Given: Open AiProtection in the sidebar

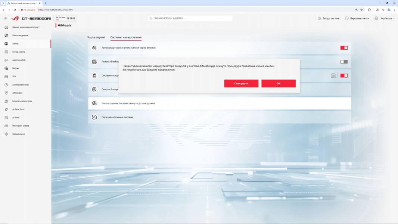Looking at the screenshot, I should click(26, 93).
